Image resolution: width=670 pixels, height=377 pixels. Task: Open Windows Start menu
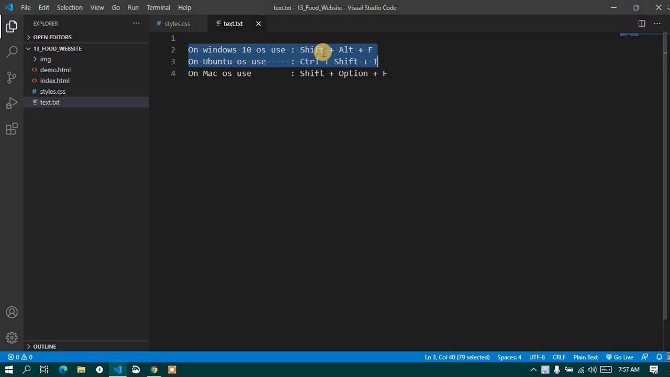pos(9,370)
